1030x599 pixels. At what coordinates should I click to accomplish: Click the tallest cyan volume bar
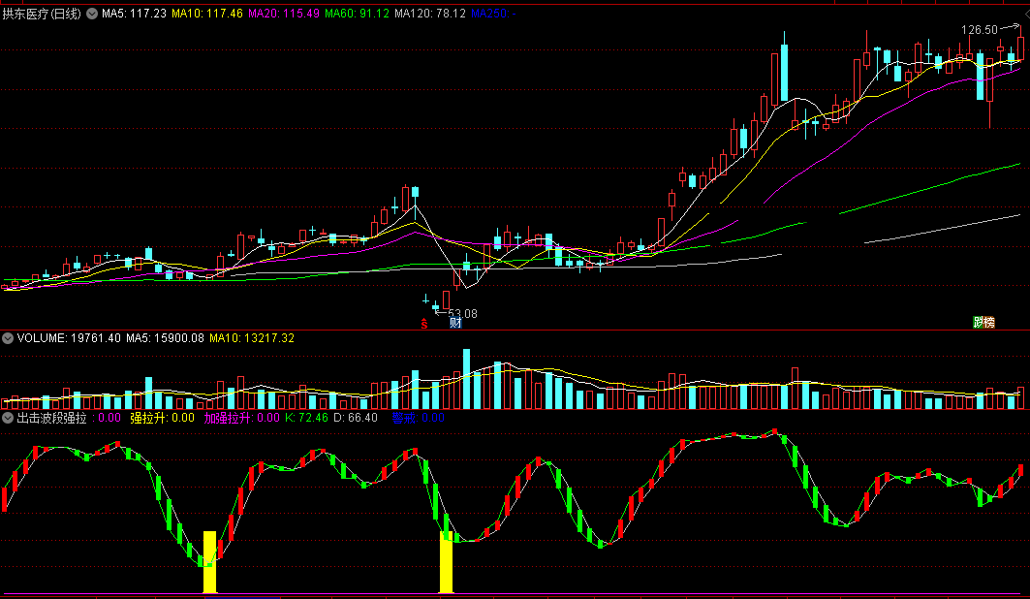point(466,379)
